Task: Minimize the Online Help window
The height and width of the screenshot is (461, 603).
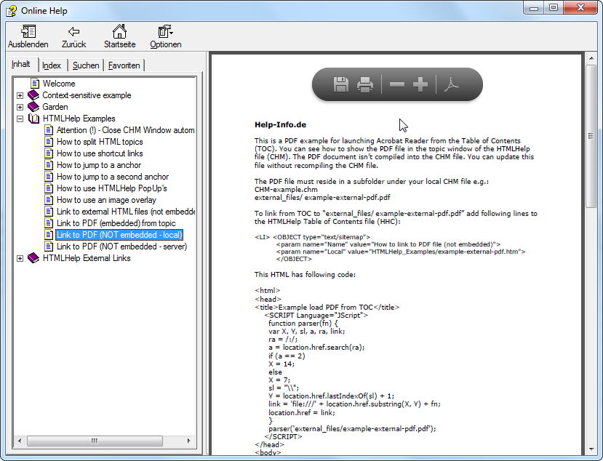Action: coord(534,8)
